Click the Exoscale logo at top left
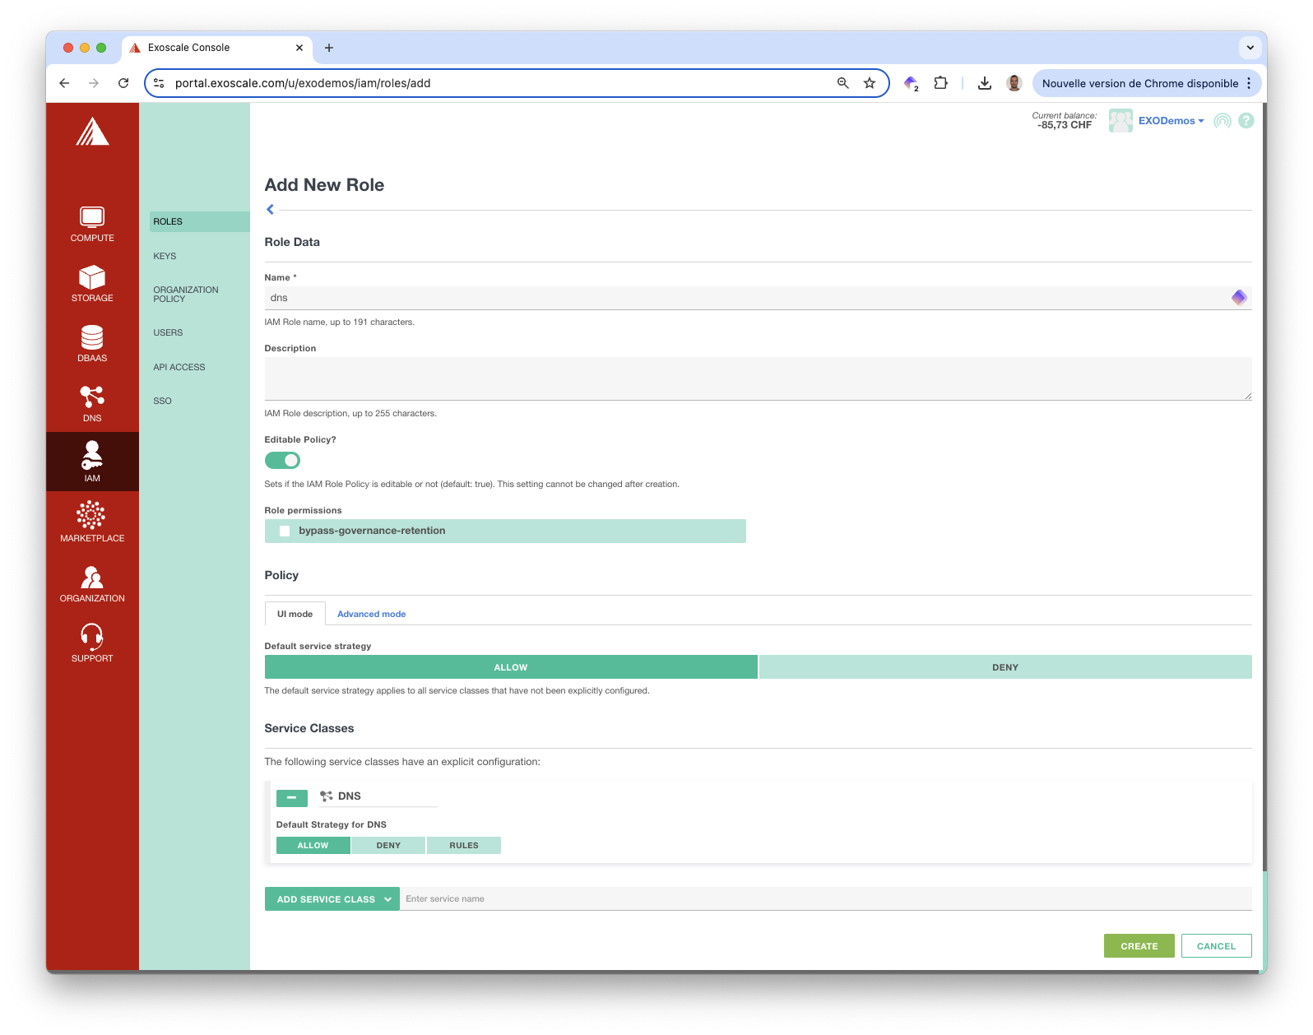This screenshot has height=1035, width=1313. pos(92,132)
